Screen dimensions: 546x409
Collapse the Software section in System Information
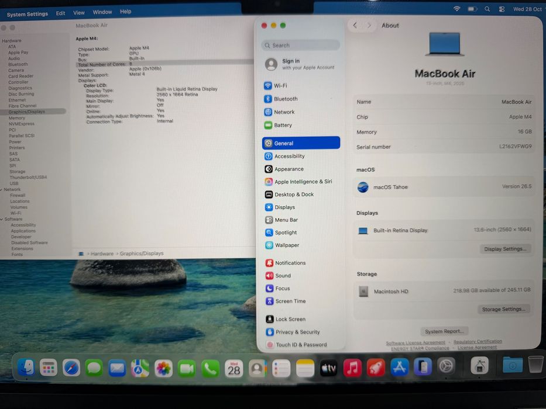click(2, 219)
